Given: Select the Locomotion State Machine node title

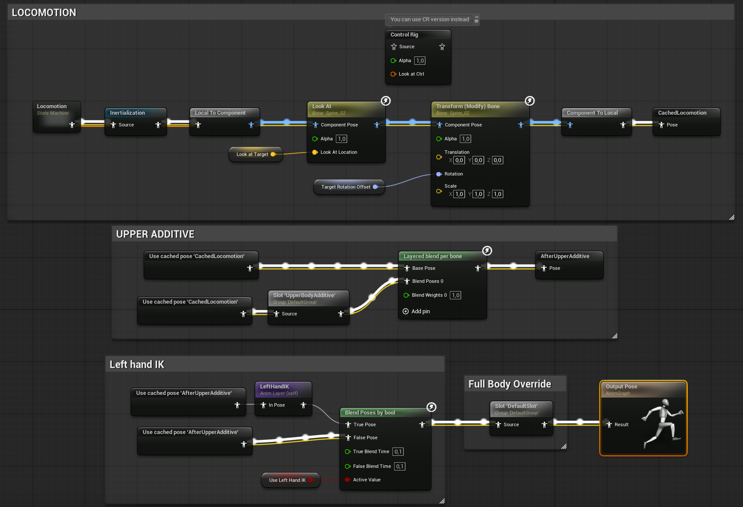Looking at the screenshot, I should (52, 106).
